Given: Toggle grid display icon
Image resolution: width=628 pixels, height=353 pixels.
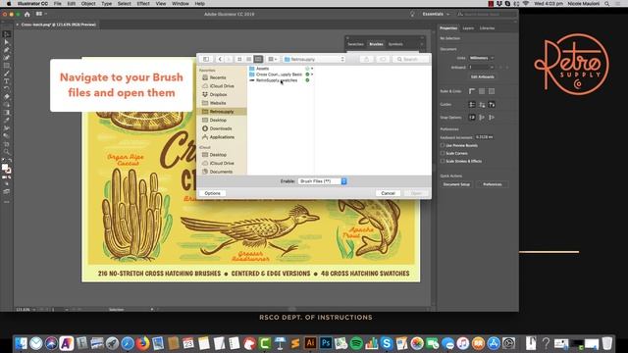Looking at the screenshot, I should tap(482, 91).
